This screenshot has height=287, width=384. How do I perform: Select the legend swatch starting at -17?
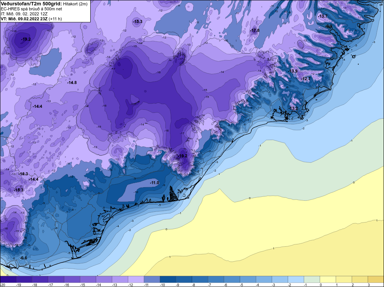point(56,279)
